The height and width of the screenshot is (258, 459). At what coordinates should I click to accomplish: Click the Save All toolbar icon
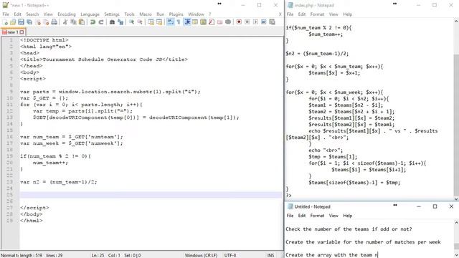pos(29,22)
